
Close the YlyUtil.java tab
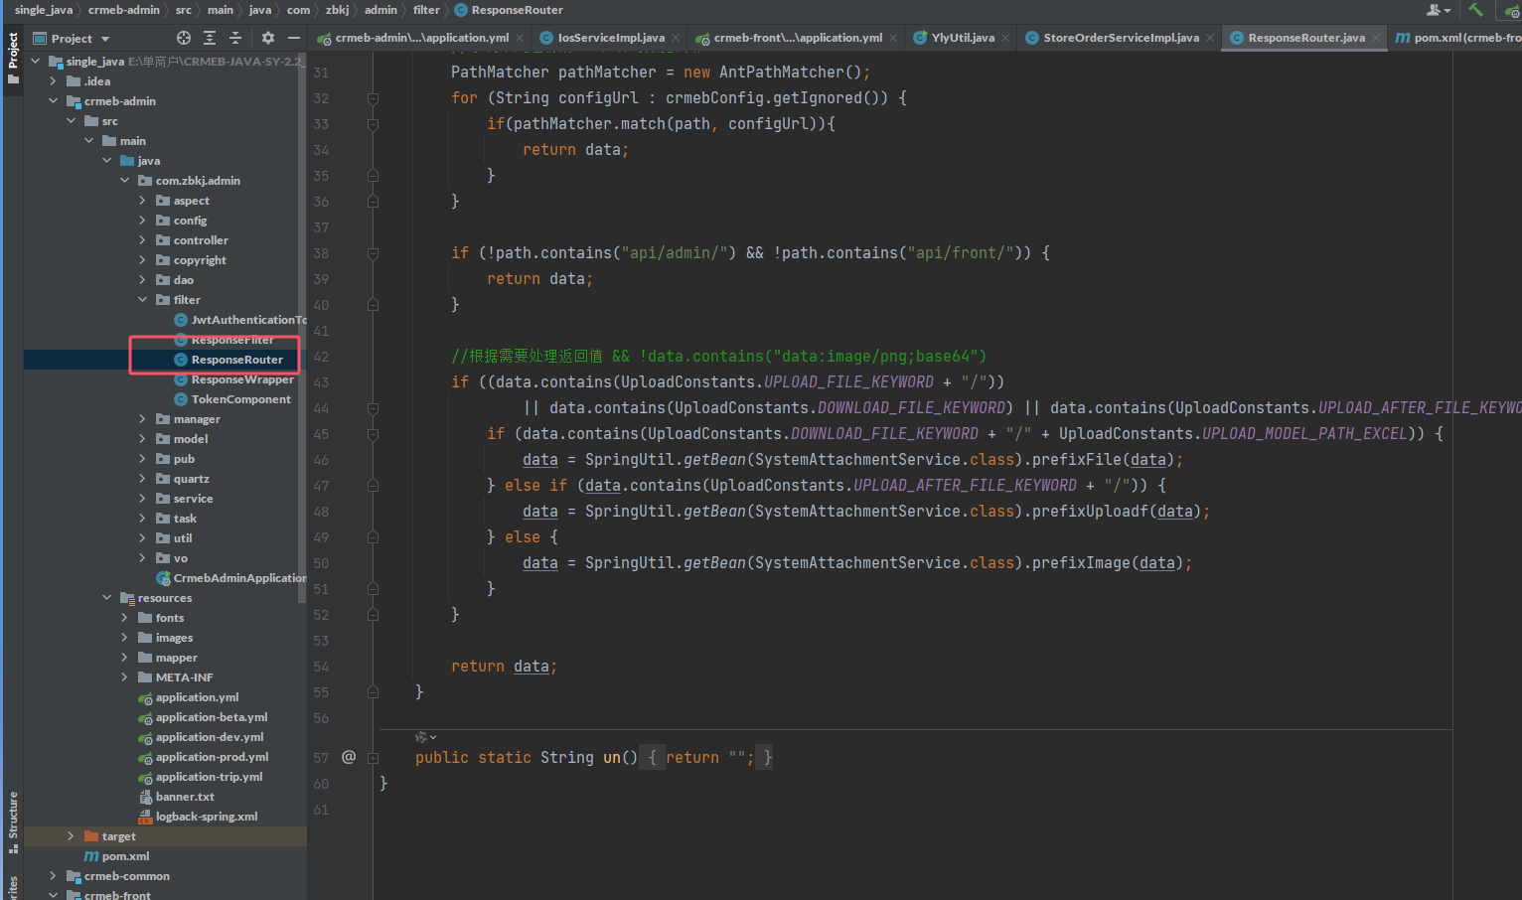[x=1005, y=38]
